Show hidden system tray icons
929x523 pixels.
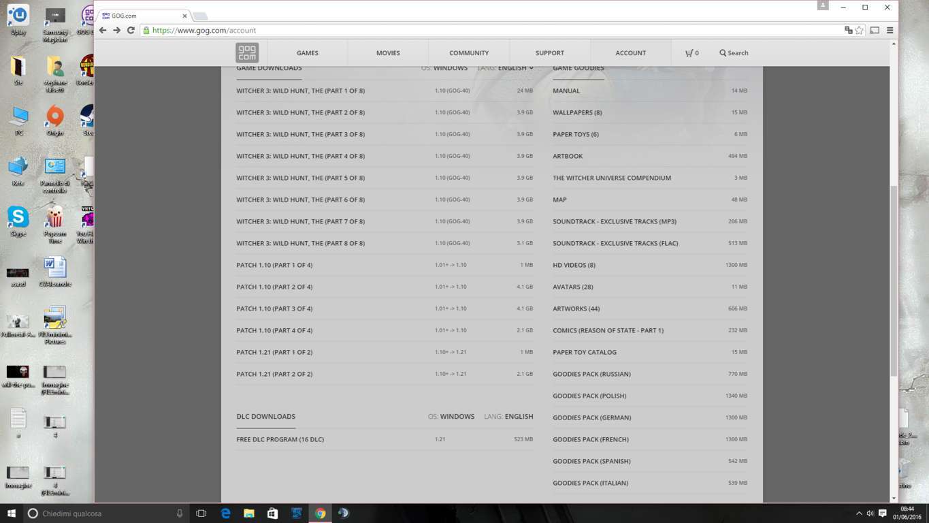coord(859,513)
